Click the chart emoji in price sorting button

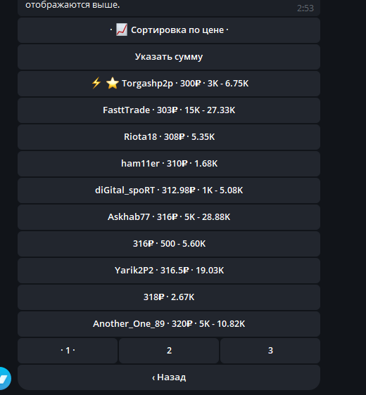pos(122,30)
